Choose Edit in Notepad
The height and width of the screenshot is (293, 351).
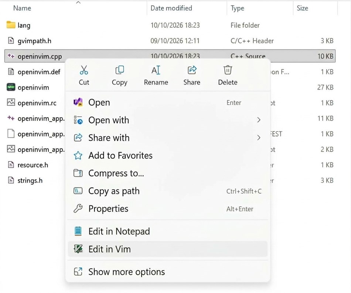167,231
